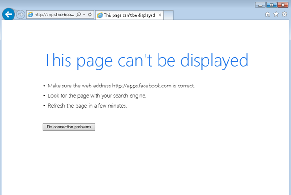Click the Fix connection problems button
291x195 pixels.
coord(69,127)
